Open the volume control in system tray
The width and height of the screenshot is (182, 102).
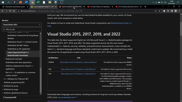(x=162, y=2)
